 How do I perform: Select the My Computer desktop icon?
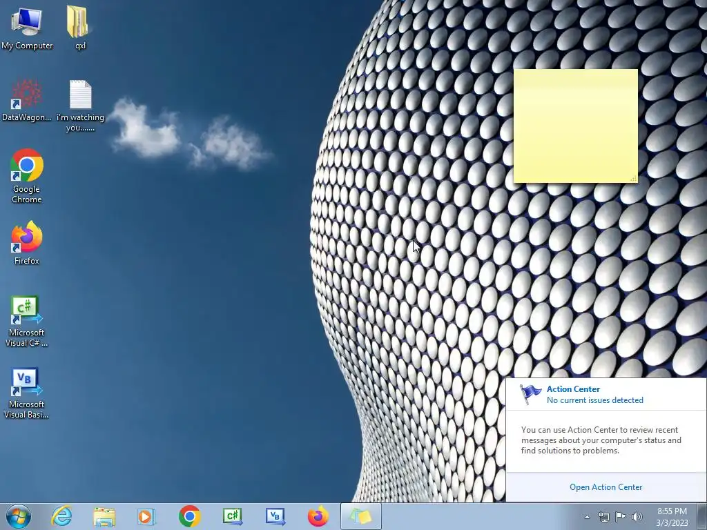[27, 27]
